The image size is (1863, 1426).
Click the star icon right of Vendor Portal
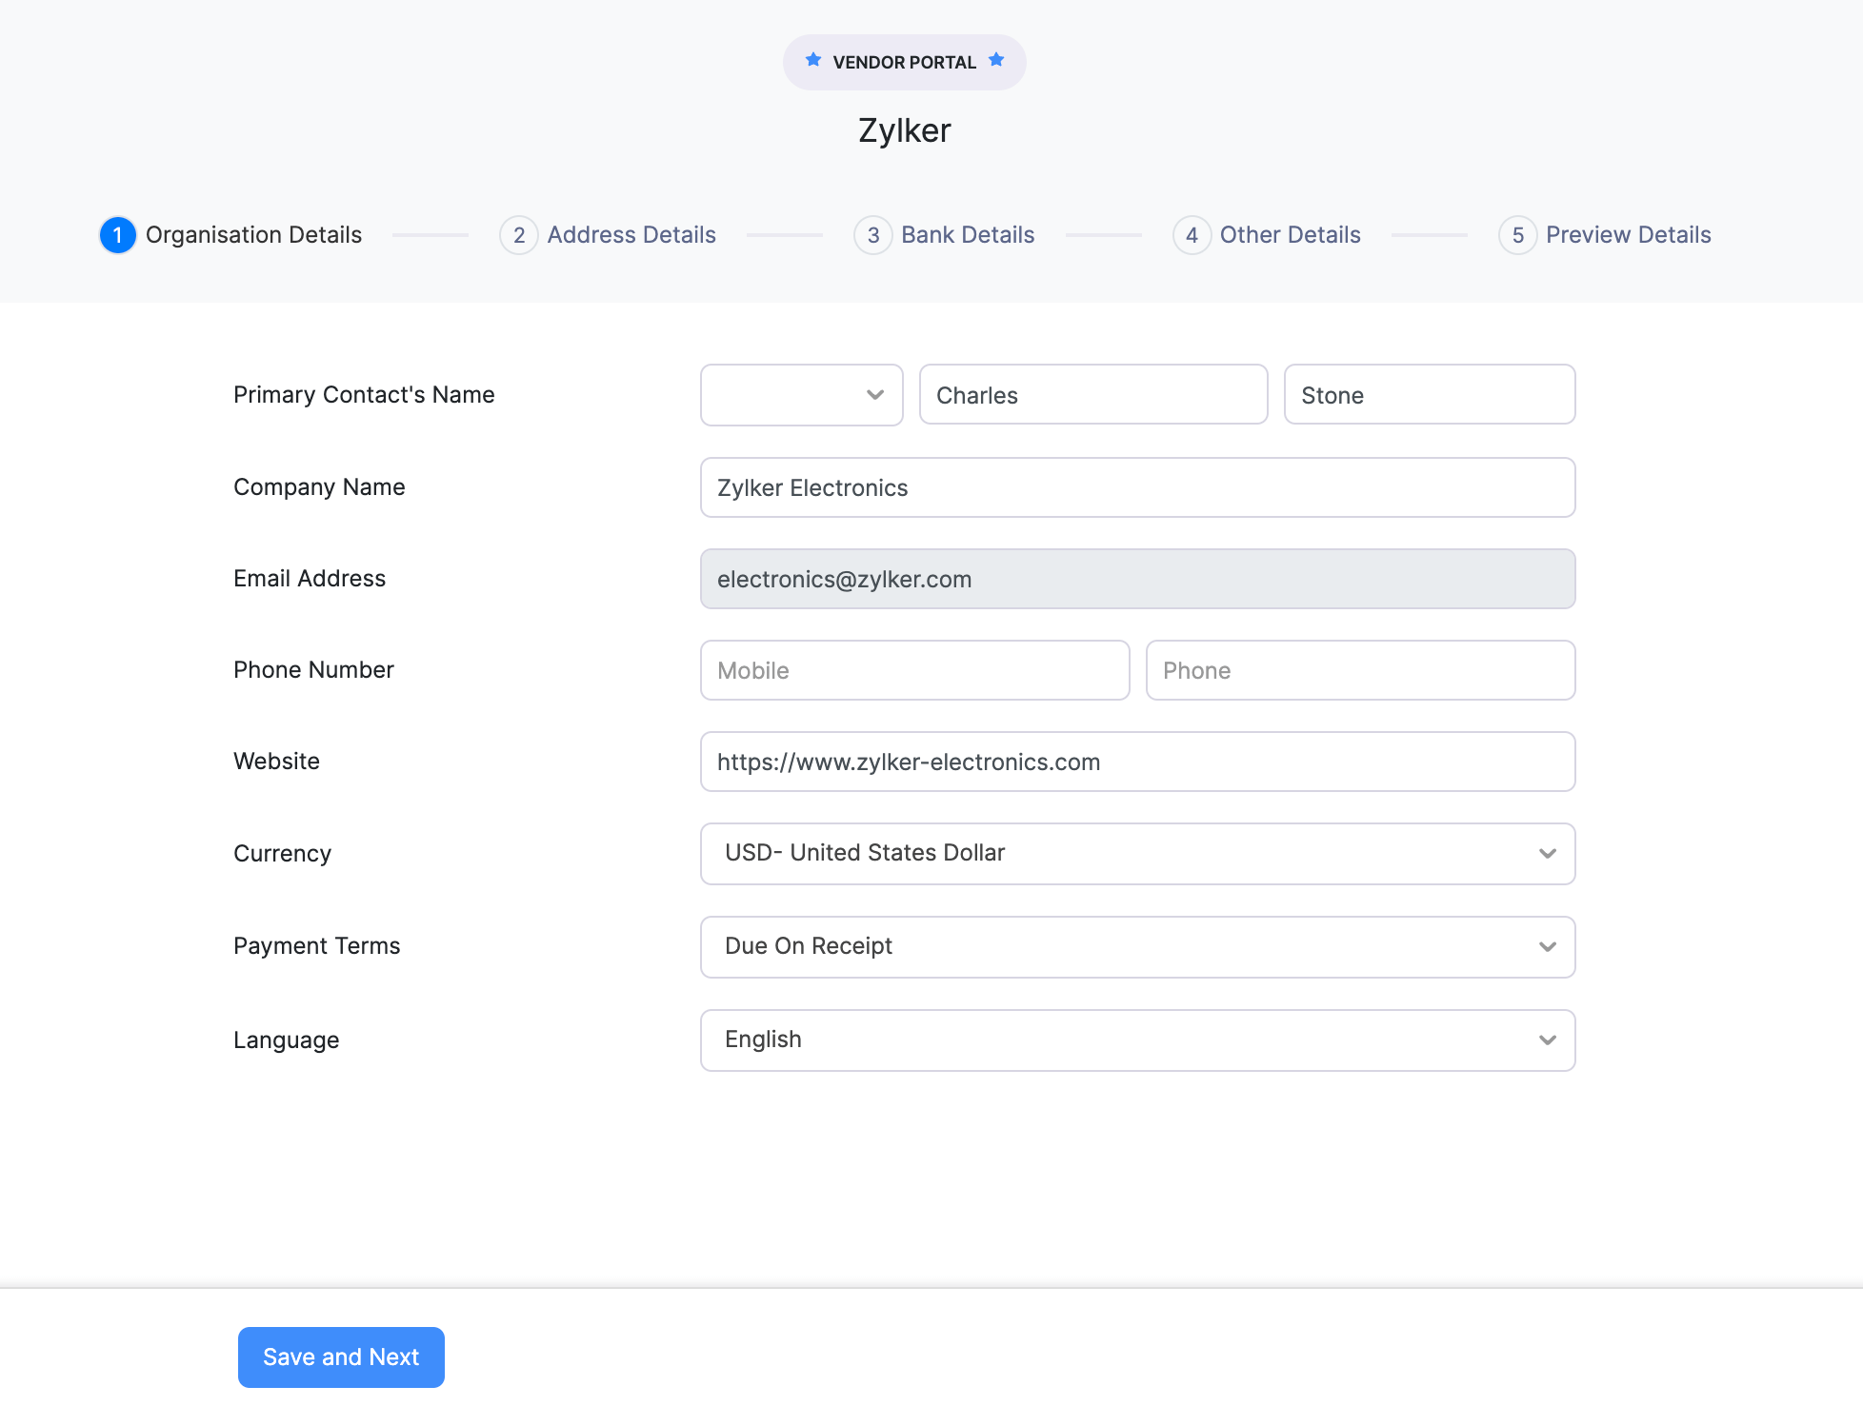click(x=996, y=60)
